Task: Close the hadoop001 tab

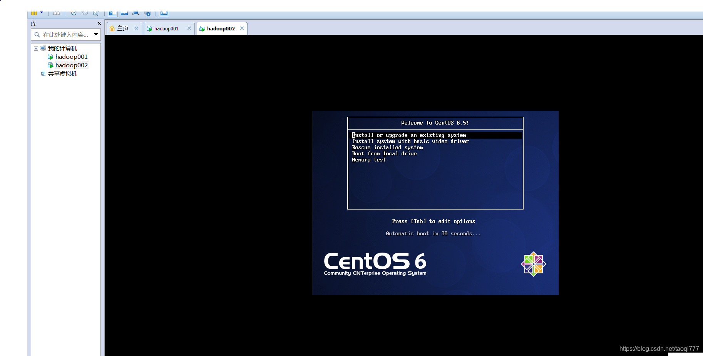Action: (x=189, y=28)
